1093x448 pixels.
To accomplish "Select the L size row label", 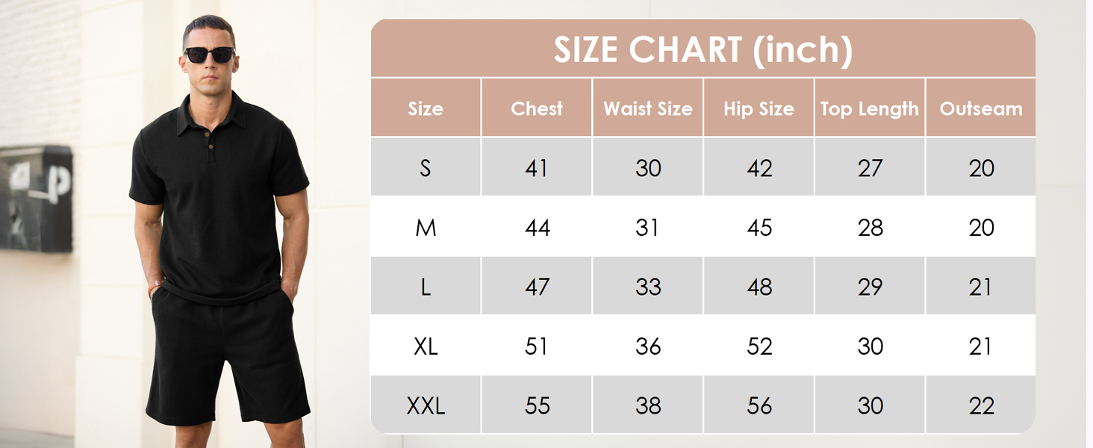I will (x=426, y=287).
